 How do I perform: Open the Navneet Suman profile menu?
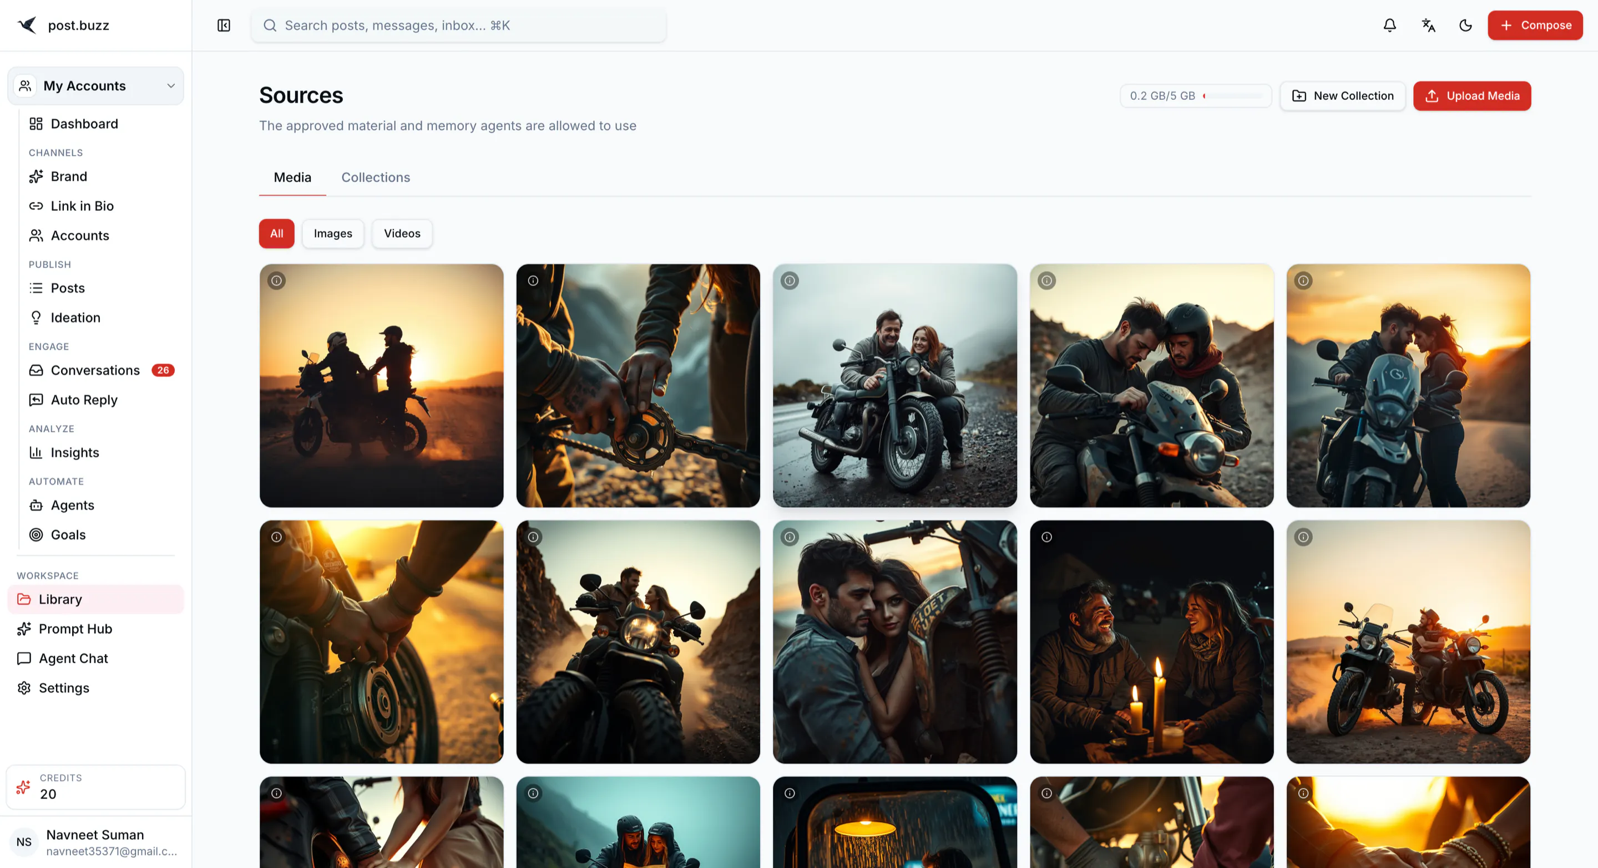pyautogui.click(x=95, y=842)
